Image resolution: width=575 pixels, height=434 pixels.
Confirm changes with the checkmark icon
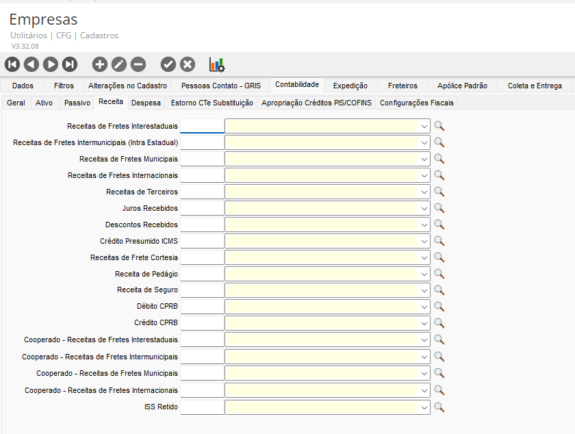(168, 64)
